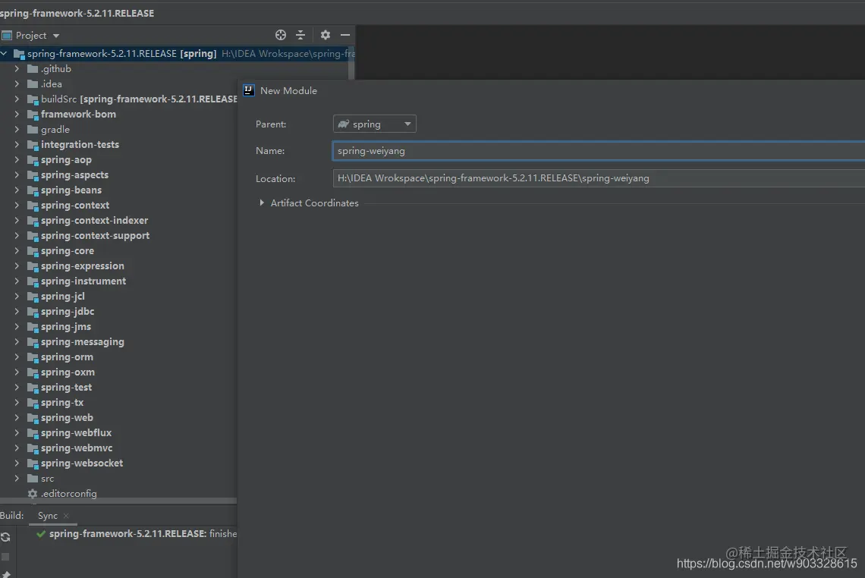Screen dimensions: 865x578
Task: Click the green success checkmark in Build output
Action: click(x=41, y=534)
